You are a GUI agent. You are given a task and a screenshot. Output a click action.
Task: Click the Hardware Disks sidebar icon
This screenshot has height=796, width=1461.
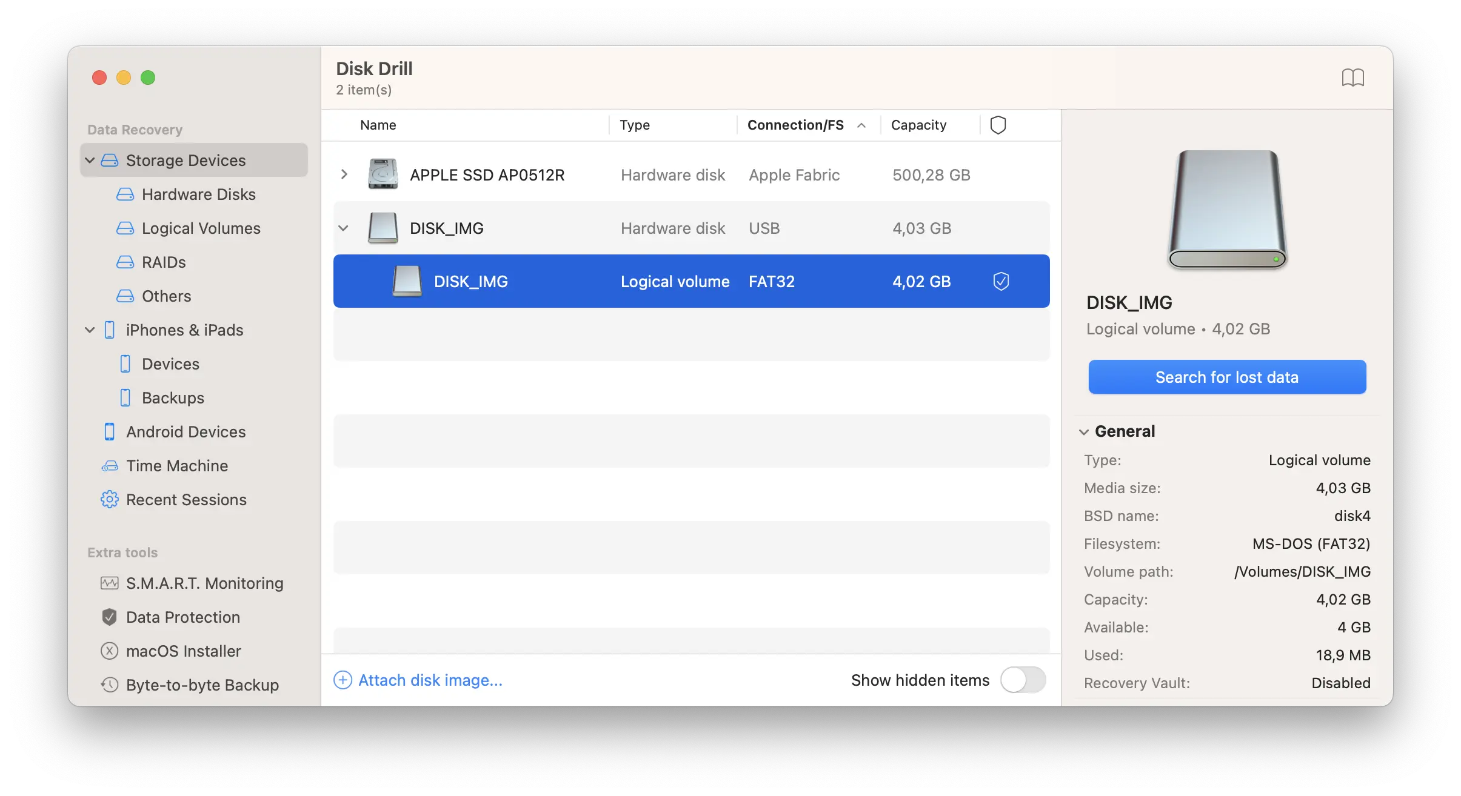(x=125, y=194)
